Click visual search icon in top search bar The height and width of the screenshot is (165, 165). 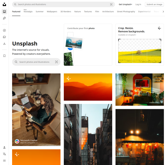click(x=111, y=4)
